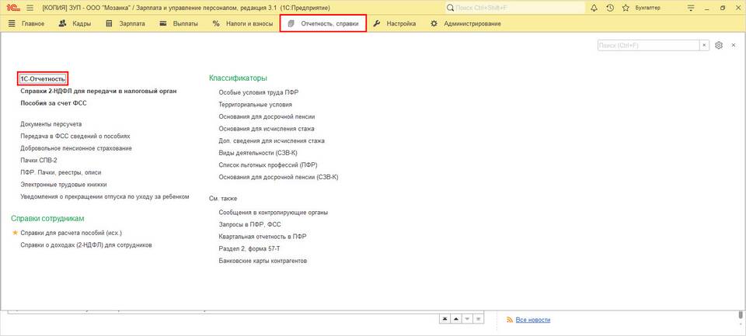The width and height of the screenshot is (746, 336).
Task: Click the jump-to-top arrow button
Action: click(444, 319)
